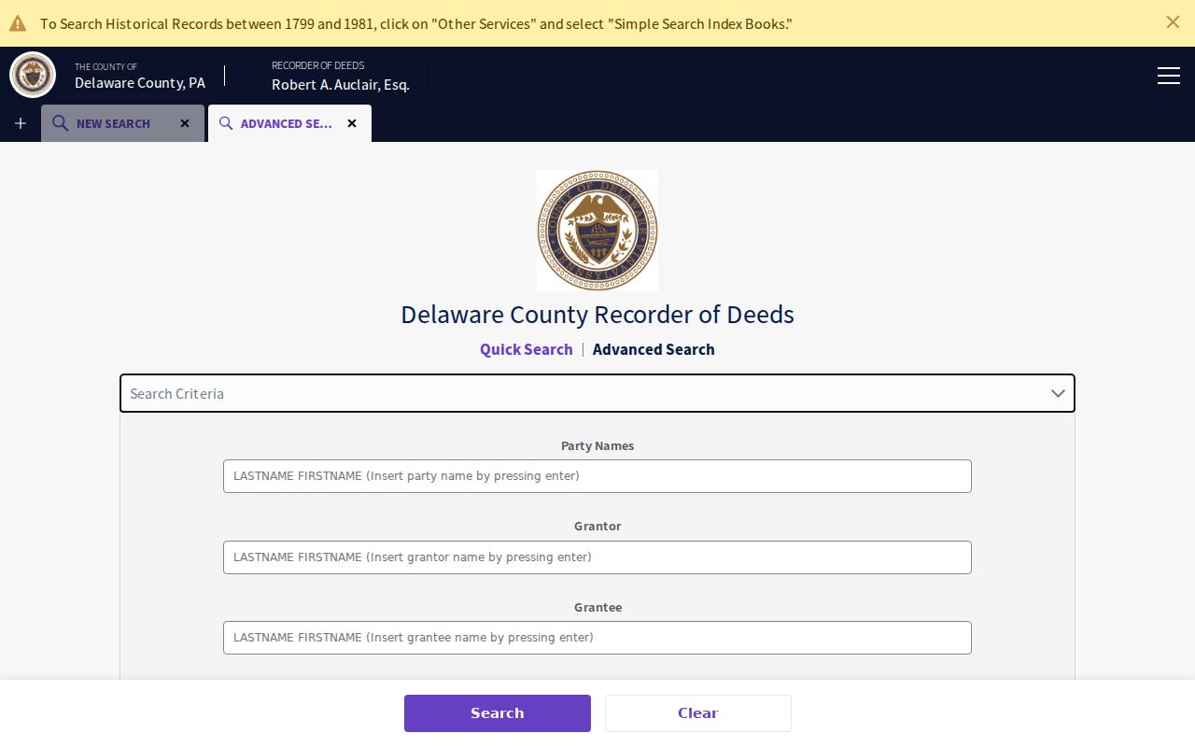Select Advanced Search mode link
The width and height of the screenshot is (1195, 747).
coord(654,349)
